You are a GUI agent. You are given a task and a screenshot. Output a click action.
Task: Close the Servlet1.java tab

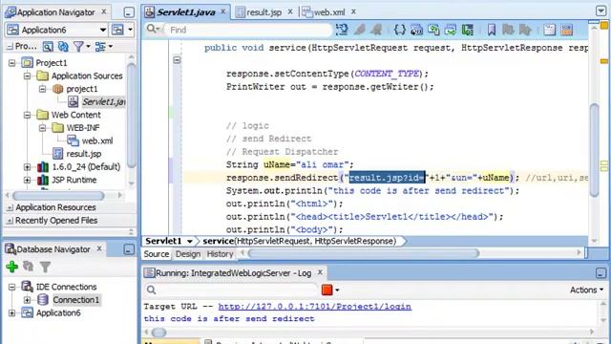[x=223, y=11]
